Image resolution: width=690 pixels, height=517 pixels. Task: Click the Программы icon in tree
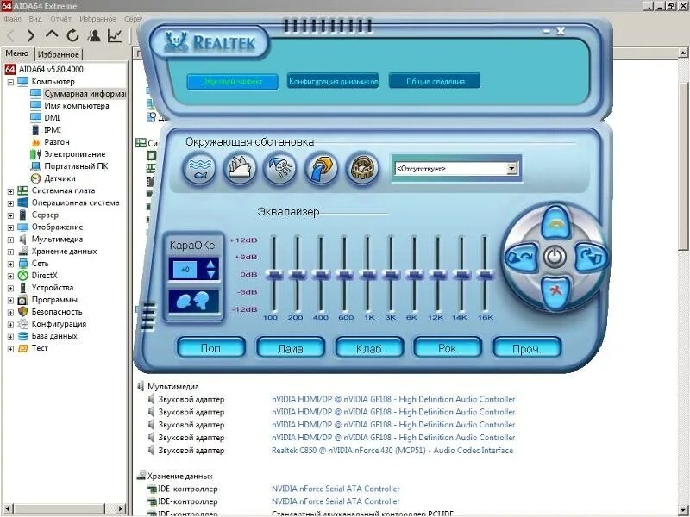coord(23,300)
